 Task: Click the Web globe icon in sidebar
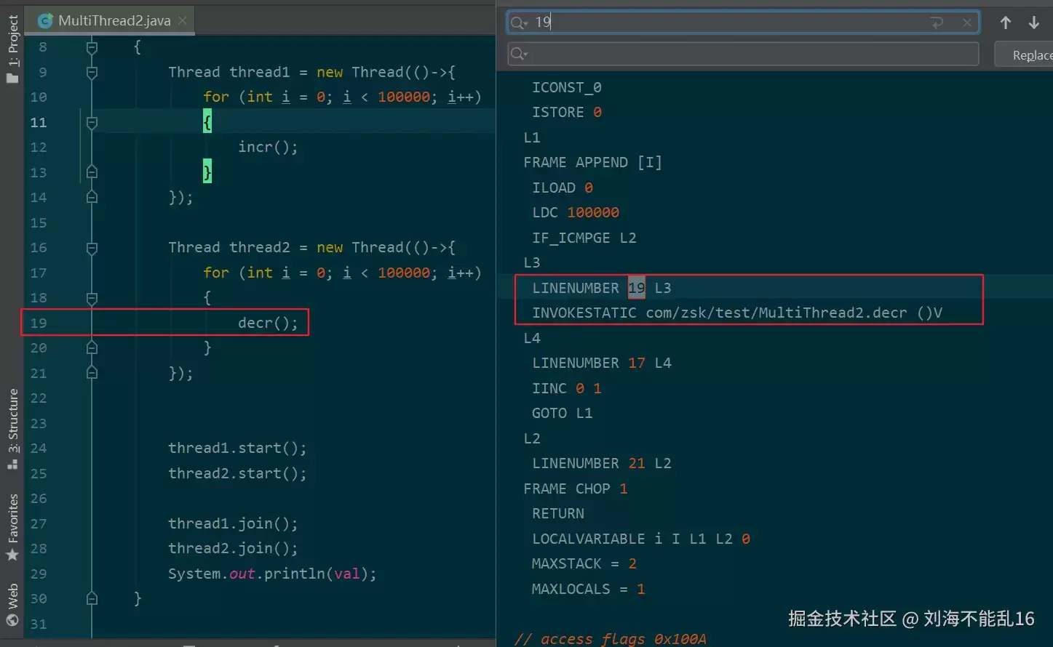12,620
